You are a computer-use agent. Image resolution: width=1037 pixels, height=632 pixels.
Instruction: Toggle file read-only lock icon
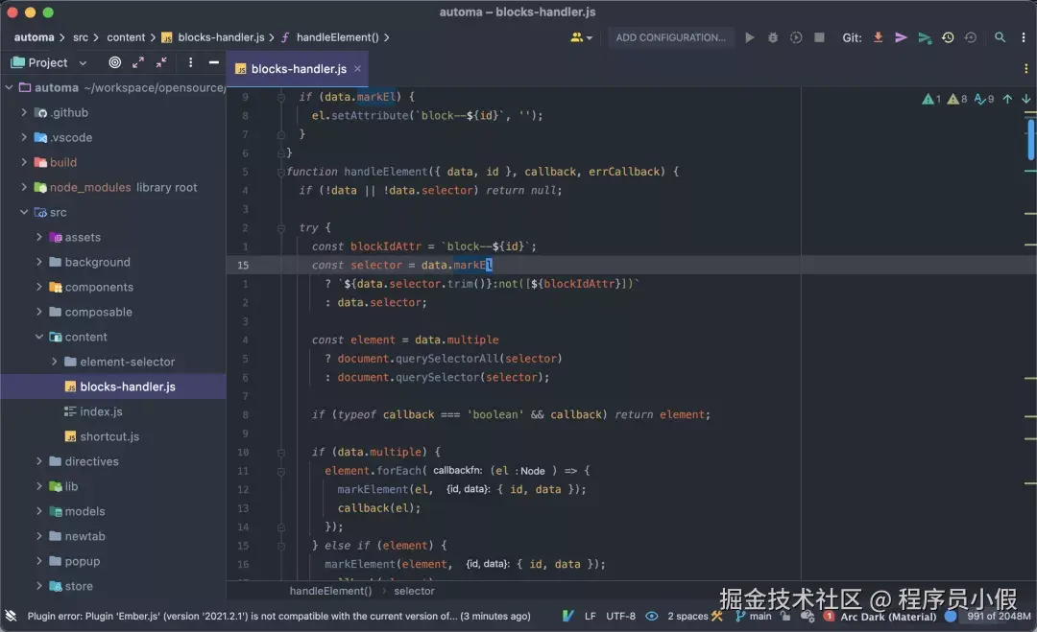pyautogui.click(x=785, y=616)
